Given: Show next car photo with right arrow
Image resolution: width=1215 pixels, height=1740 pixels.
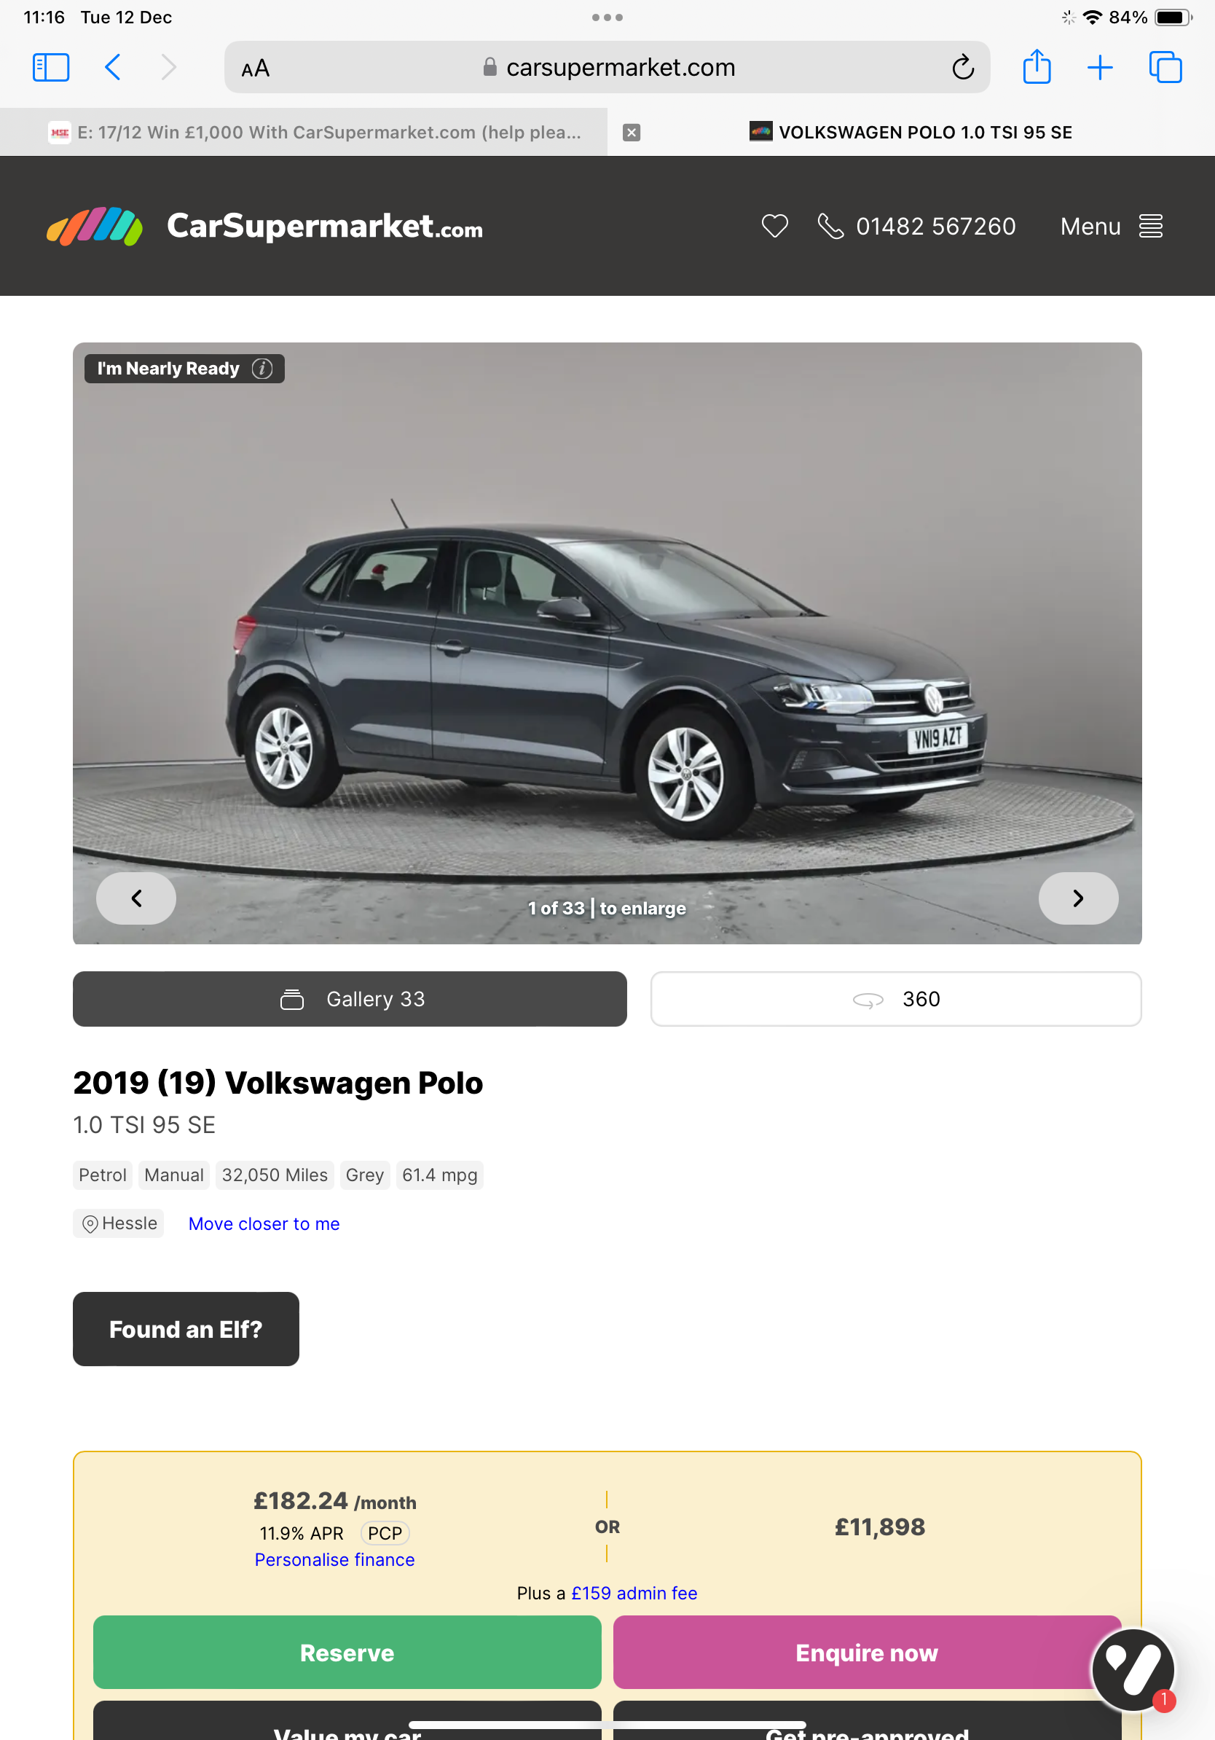Looking at the screenshot, I should coord(1078,898).
